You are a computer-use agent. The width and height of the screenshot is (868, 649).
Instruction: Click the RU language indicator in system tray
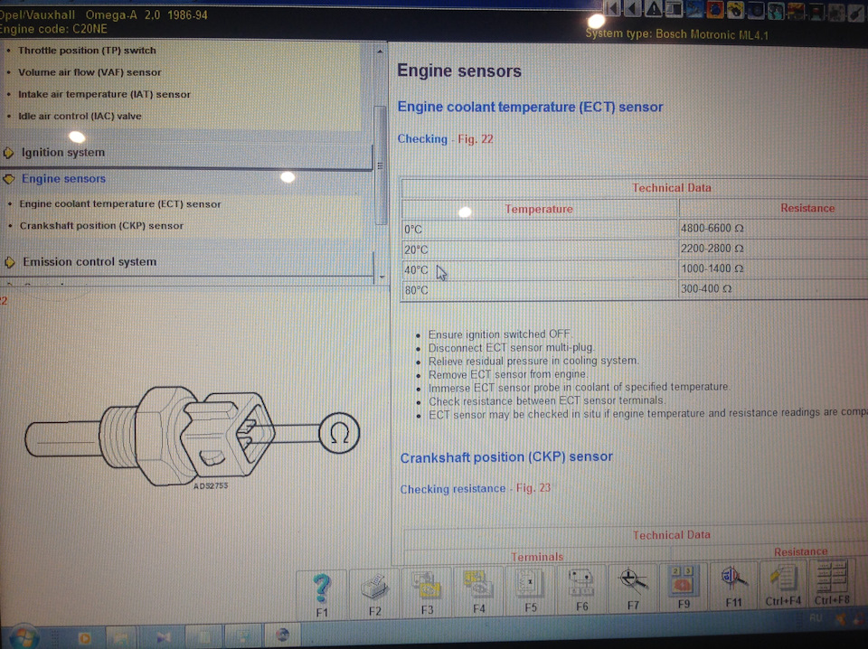click(x=816, y=618)
